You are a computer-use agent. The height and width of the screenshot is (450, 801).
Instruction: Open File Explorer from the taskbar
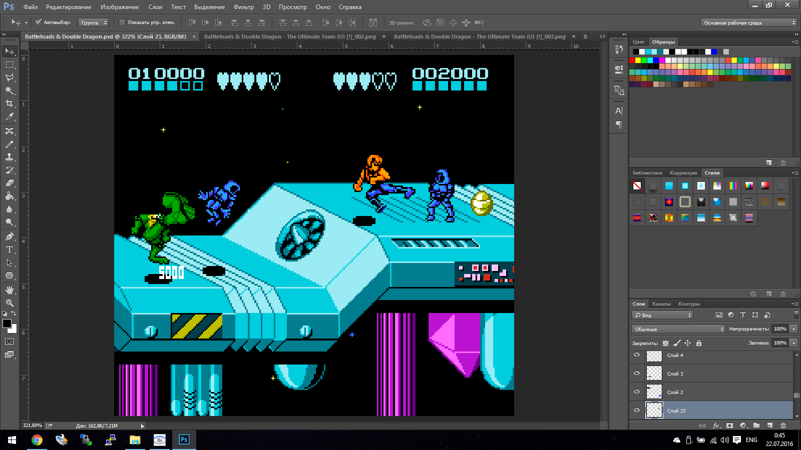[135, 440]
